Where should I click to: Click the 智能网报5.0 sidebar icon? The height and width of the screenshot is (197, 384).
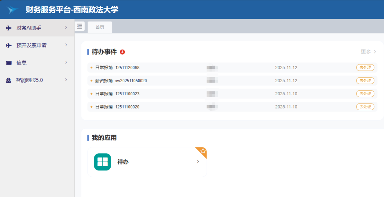(x=9, y=80)
